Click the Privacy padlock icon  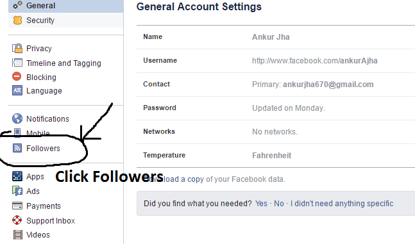point(17,49)
